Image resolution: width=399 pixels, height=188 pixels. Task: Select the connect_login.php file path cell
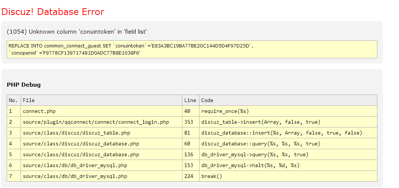click(96, 122)
